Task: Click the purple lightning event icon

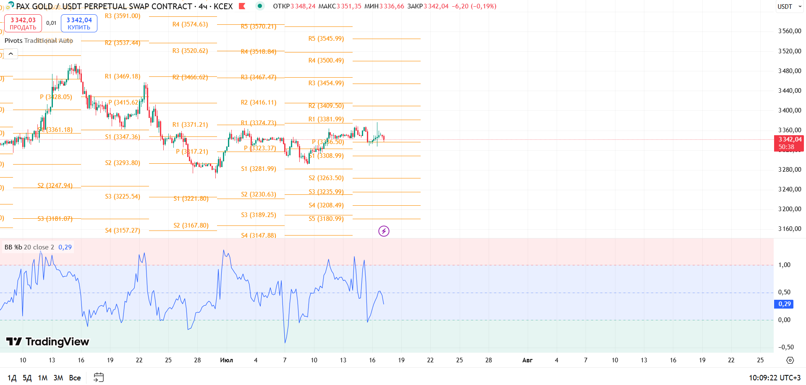Action: (384, 231)
